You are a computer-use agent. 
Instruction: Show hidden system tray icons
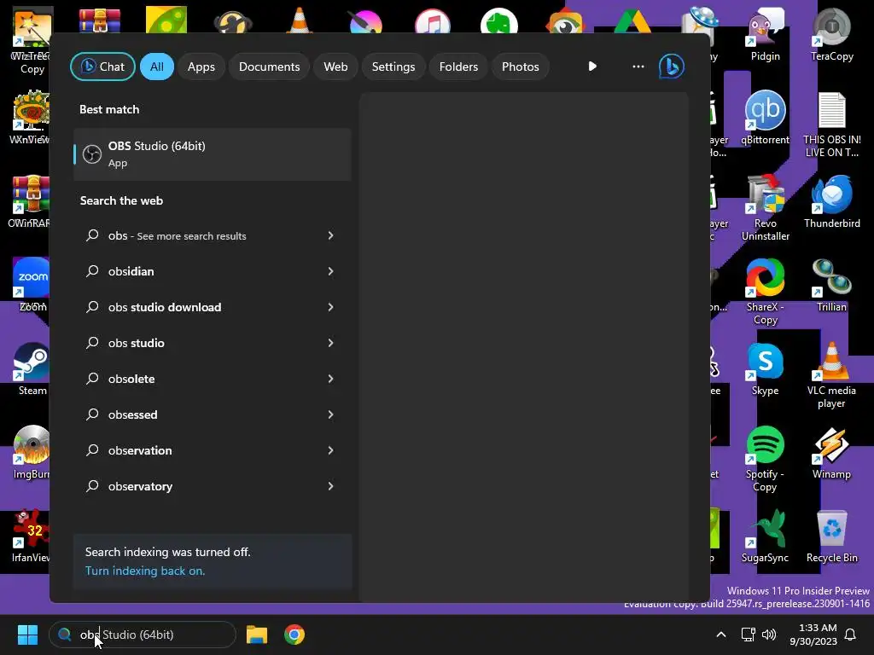720,635
